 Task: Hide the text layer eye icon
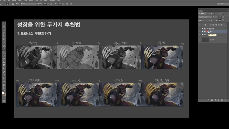tap(200, 25)
